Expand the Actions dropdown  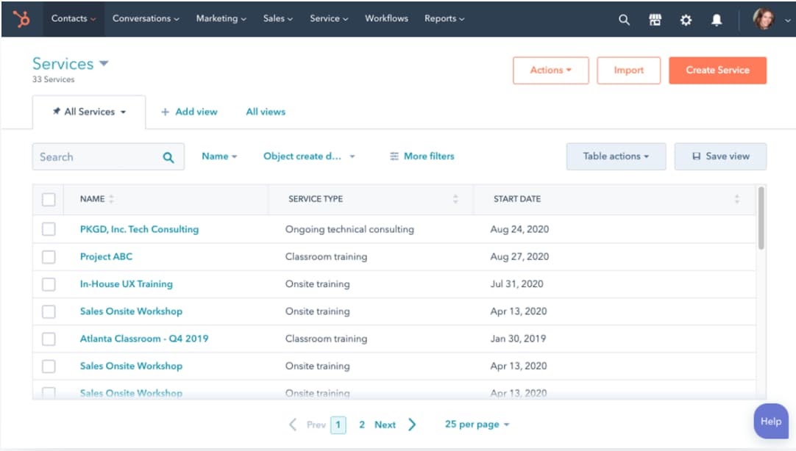coord(550,71)
